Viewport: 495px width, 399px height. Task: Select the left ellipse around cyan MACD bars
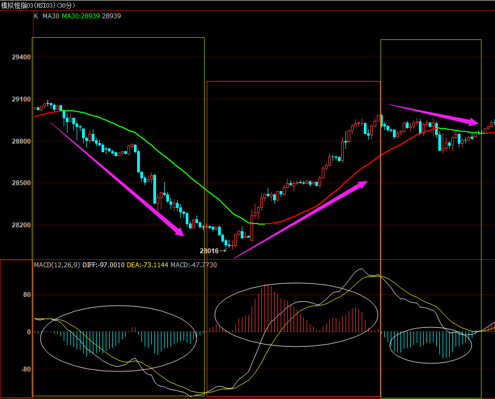(118, 339)
